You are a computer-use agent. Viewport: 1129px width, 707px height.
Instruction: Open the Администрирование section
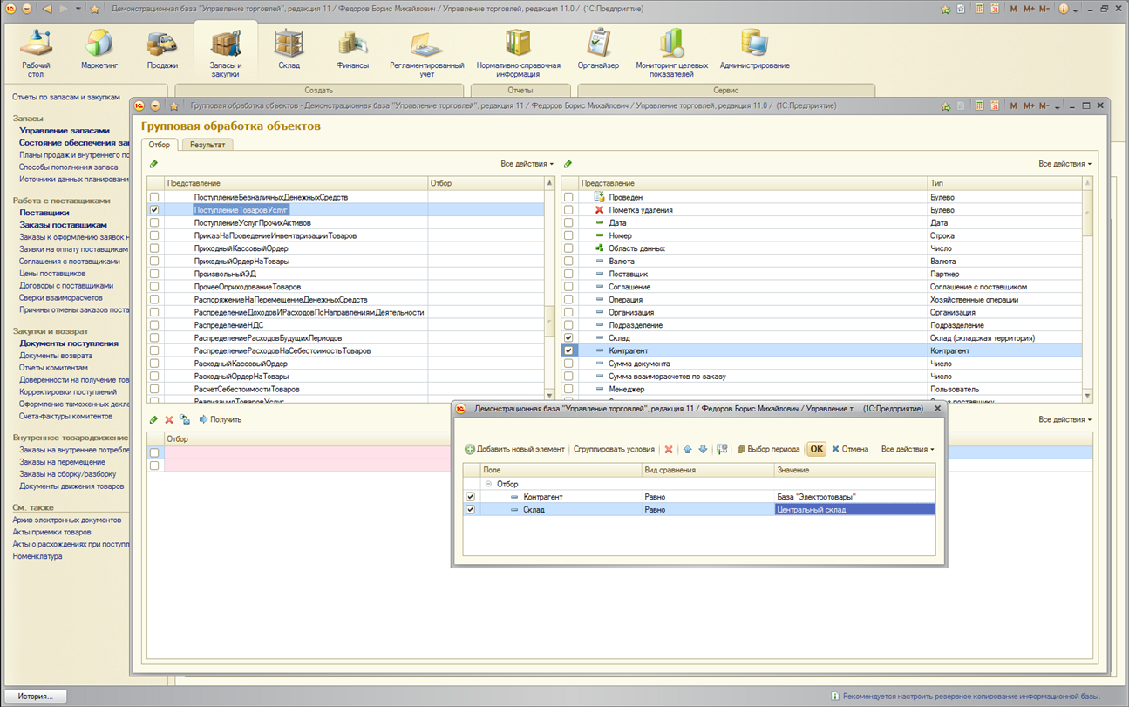[x=754, y=50]
